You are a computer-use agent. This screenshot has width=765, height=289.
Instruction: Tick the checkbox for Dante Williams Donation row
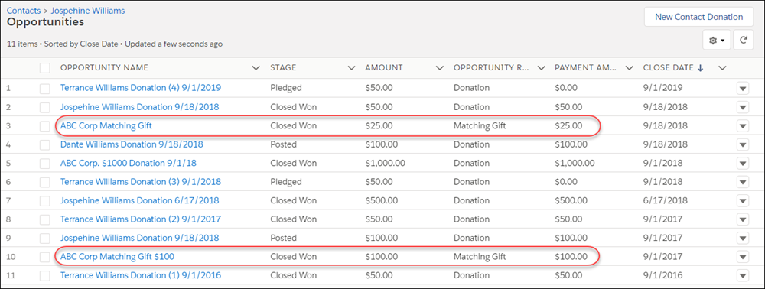pyautogui.click(x=45, y=144)
